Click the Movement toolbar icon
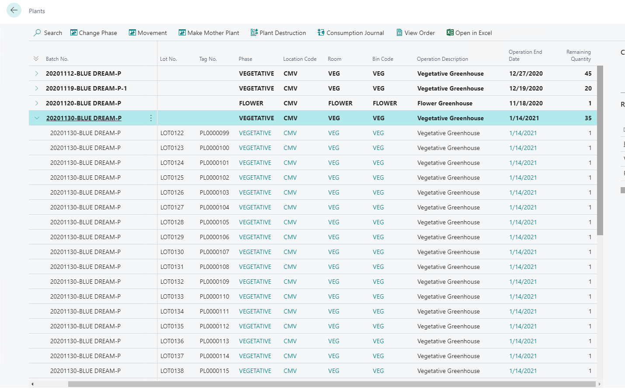The width and height of the screenshot is (625, 390). (132, 33)
